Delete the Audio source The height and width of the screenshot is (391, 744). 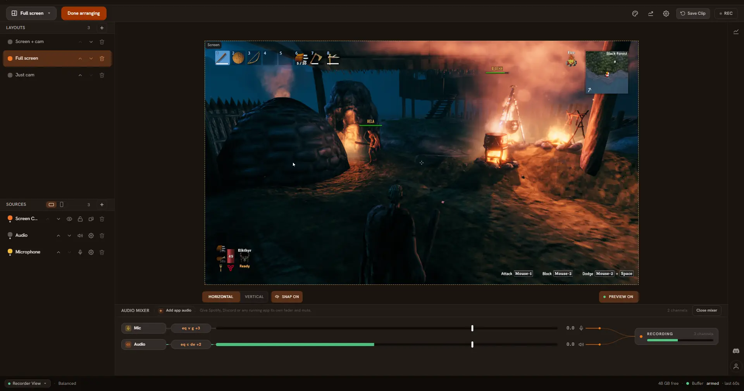[x=102, y=236]
